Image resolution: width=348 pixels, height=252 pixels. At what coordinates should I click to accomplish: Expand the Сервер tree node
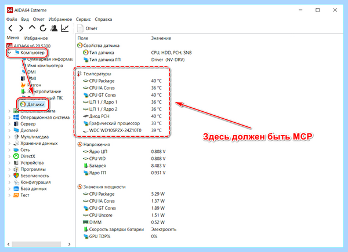coord(9,124)
